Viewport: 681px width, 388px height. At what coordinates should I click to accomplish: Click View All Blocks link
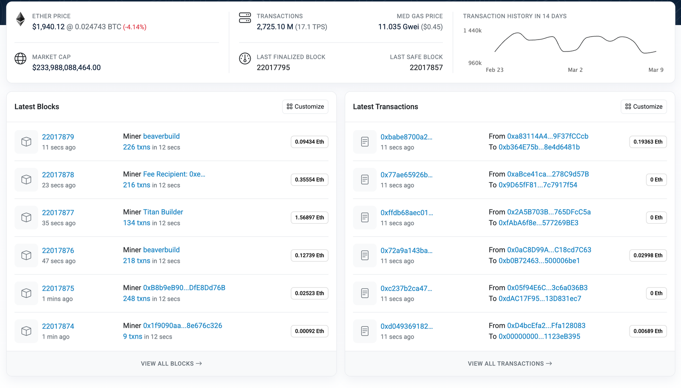(x=171, y=364)
